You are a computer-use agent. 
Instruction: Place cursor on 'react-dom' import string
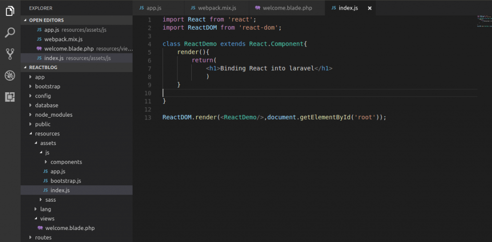[x=258, y=28]
